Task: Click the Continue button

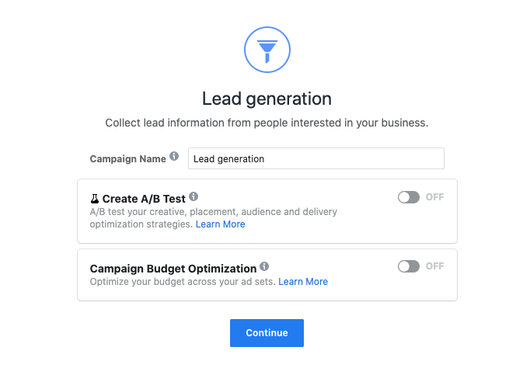Action: tap(267, 333)
